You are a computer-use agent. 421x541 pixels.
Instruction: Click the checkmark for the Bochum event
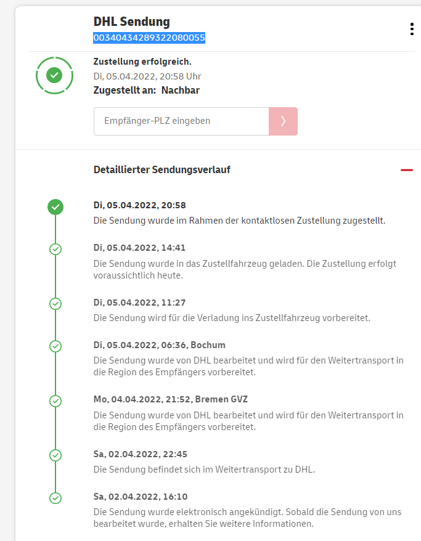(55, 346)
